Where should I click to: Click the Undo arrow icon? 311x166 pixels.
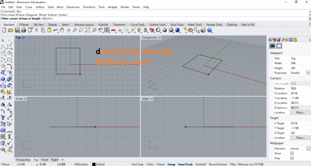[55, 30]
